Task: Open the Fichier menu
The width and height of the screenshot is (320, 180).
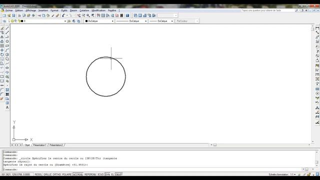Action: [x=9, y=10]
